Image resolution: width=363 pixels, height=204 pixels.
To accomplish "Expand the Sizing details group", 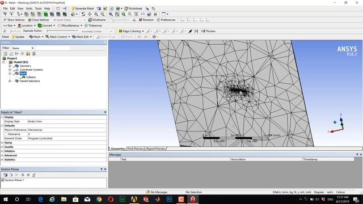I will pyautogui.click(x=2, y=143).
